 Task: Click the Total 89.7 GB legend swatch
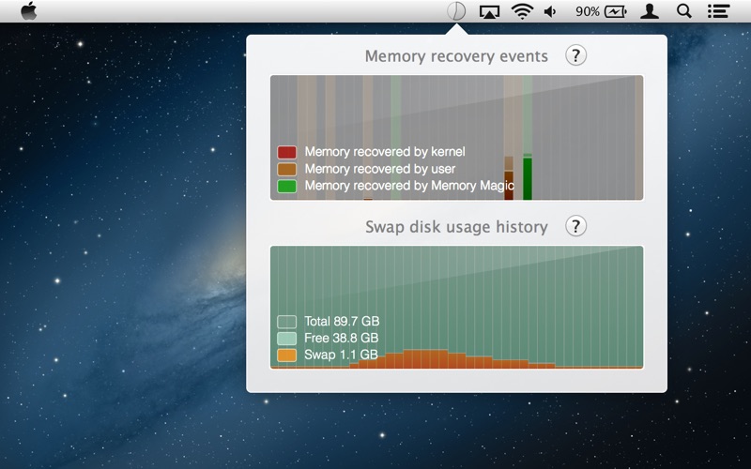[x=287, y=322]
